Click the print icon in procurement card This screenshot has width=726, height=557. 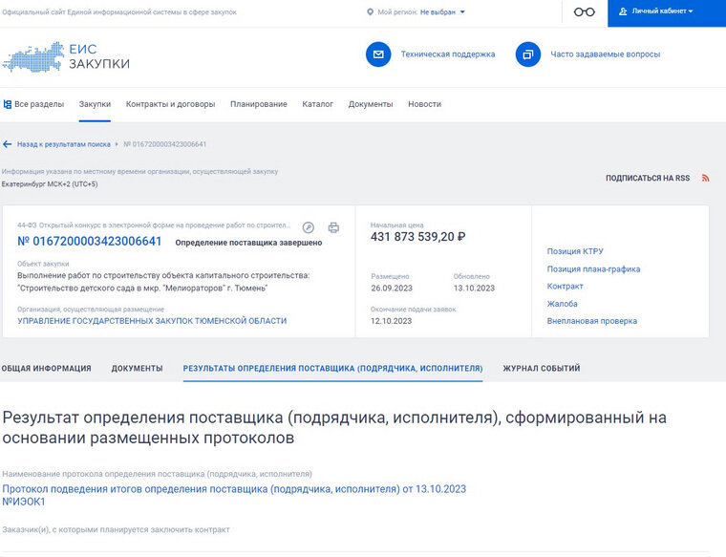[333, 227]
